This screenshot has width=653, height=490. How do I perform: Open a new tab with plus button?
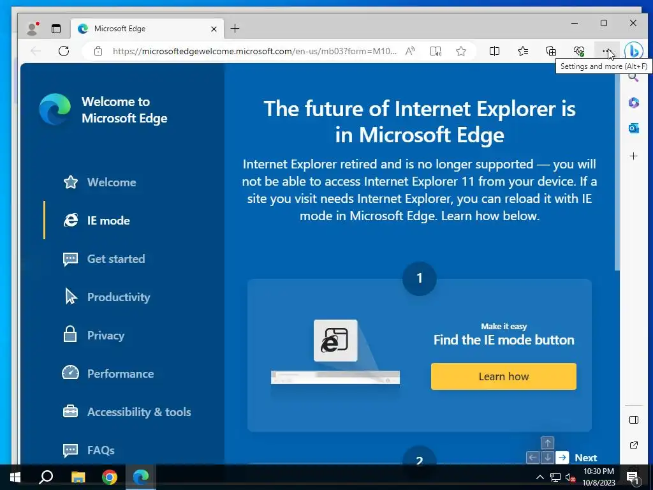235,28
